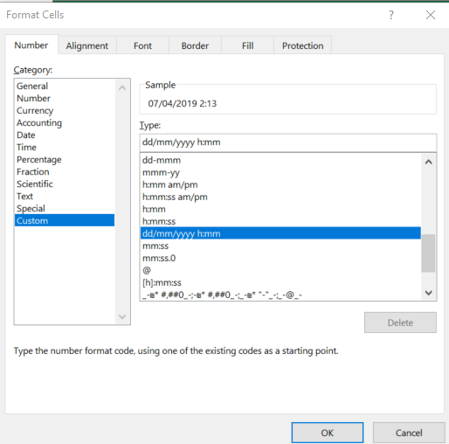
Task: Select the Time category
Action: click(65, 147)
